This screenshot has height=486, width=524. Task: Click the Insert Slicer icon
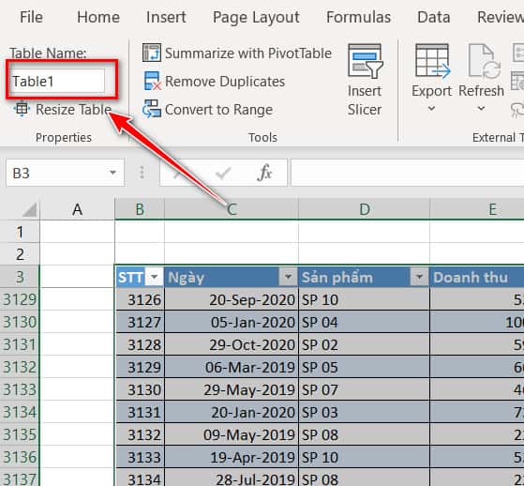(366, 61)
